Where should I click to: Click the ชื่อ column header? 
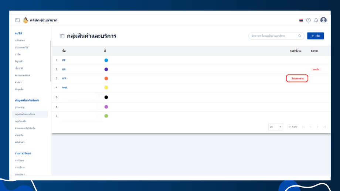coord(64,51)
